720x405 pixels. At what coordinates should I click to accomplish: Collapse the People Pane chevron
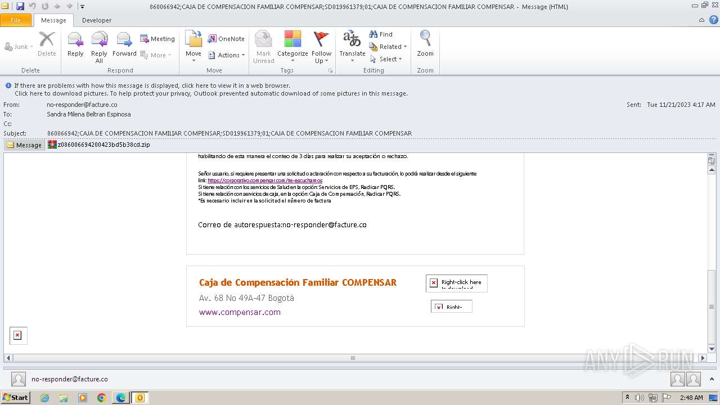[713, 379]
